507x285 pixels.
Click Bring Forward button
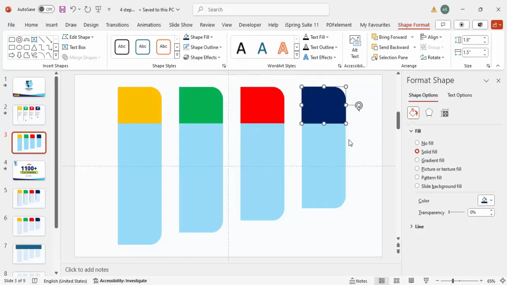(389, 37)
